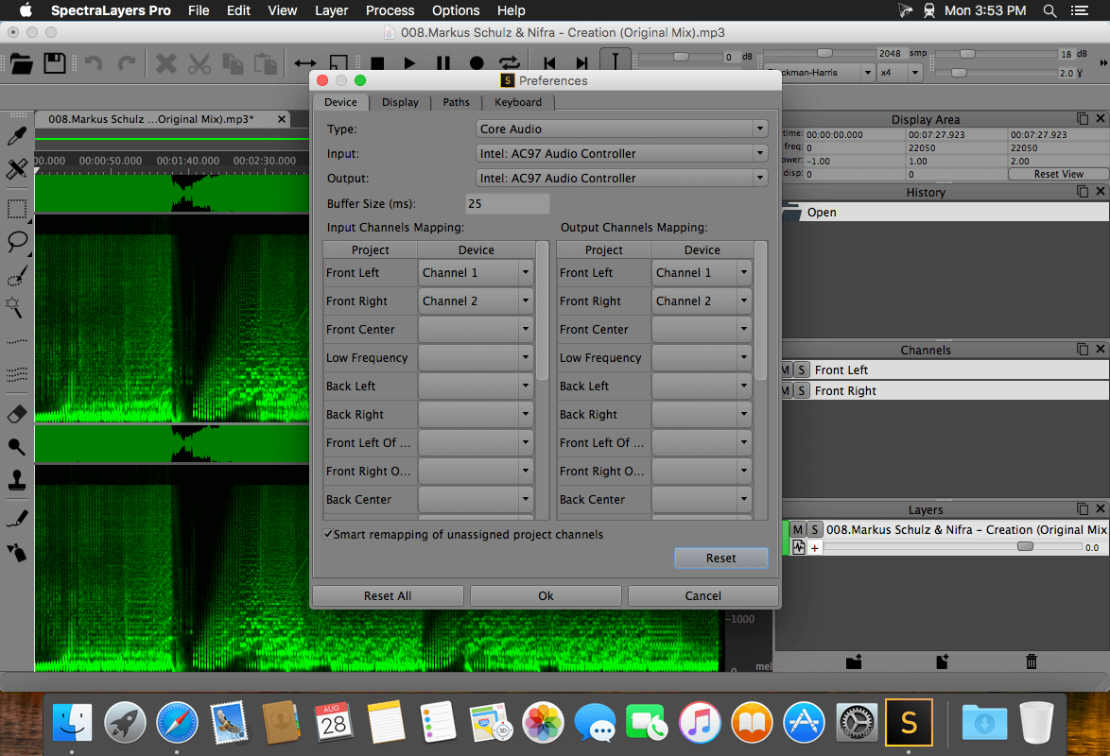Image resolution: width=1110 pixels, height=756 pixels.
Task: Switch to the Keyboard tab
Action: click(517, 102)
